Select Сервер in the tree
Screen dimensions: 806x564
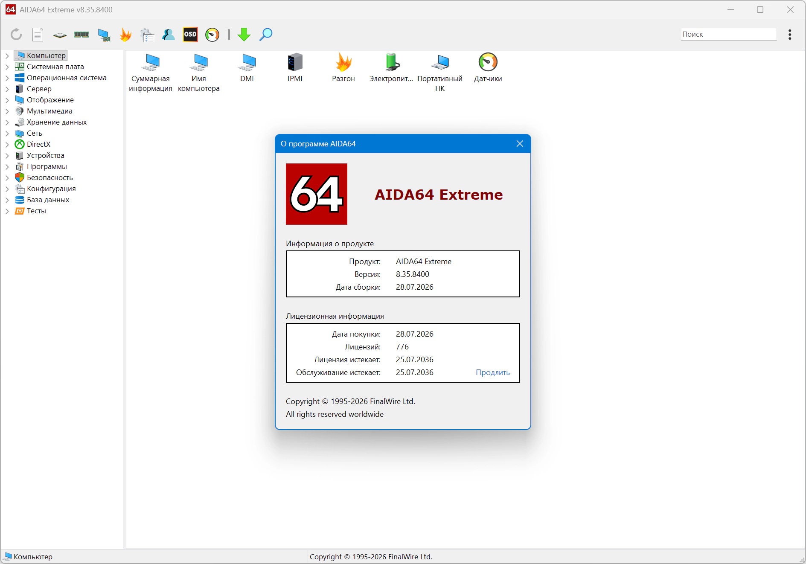[x=33, y=89]
